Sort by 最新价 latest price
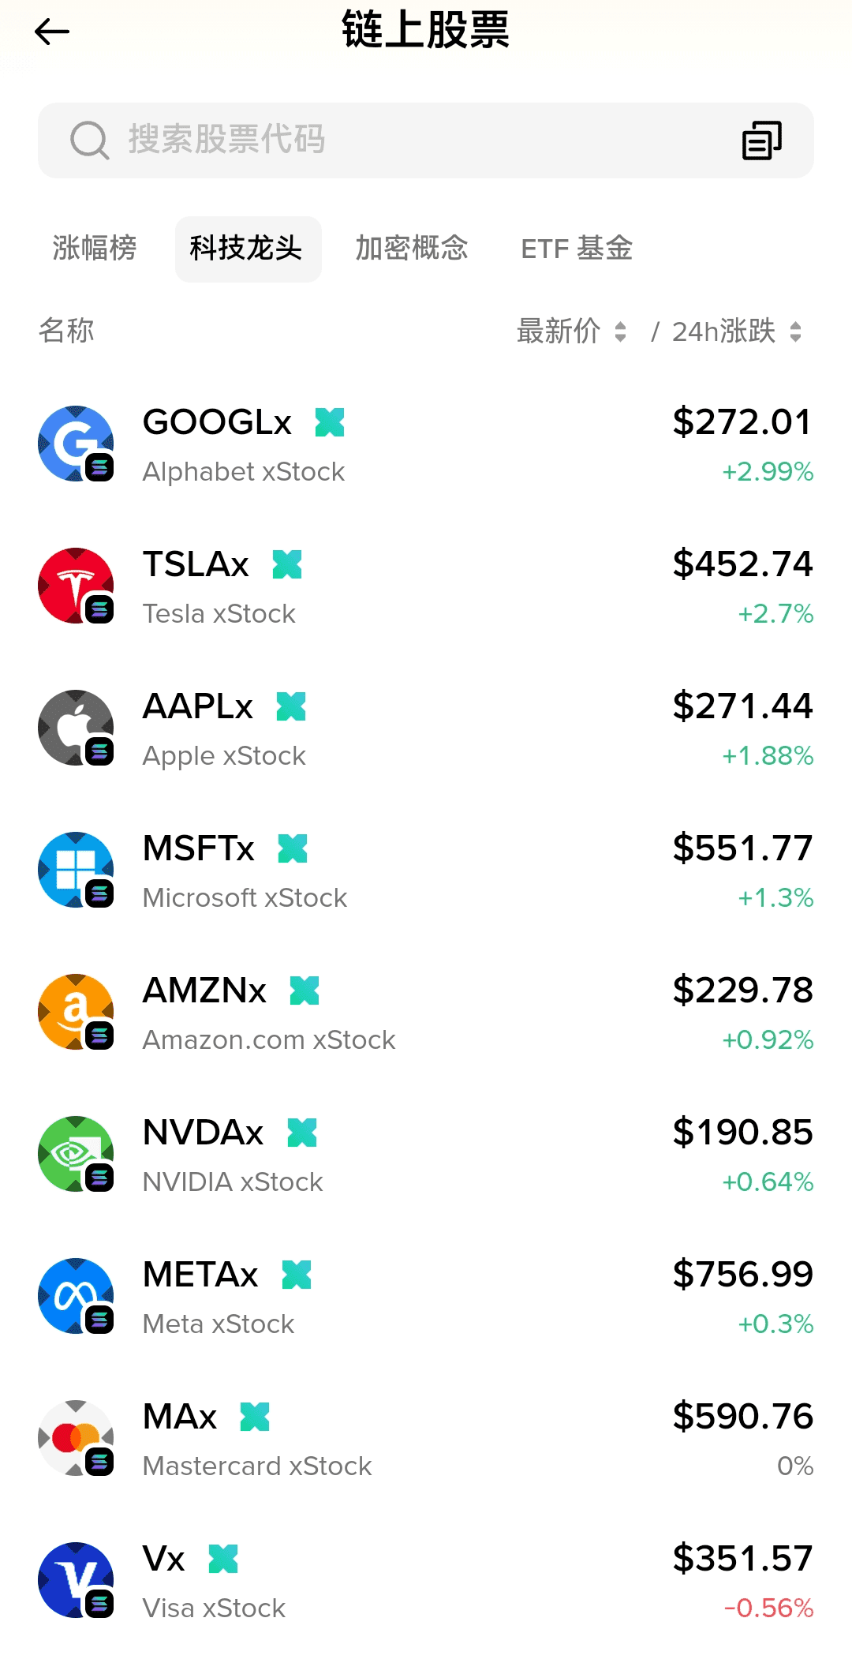852x1659 pixels. click(x=571, y=331)
